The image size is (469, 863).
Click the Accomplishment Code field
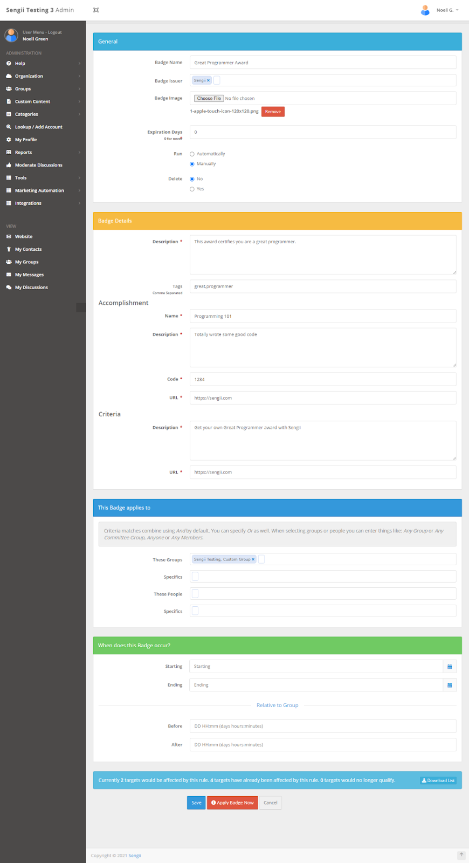click(323, 379)
